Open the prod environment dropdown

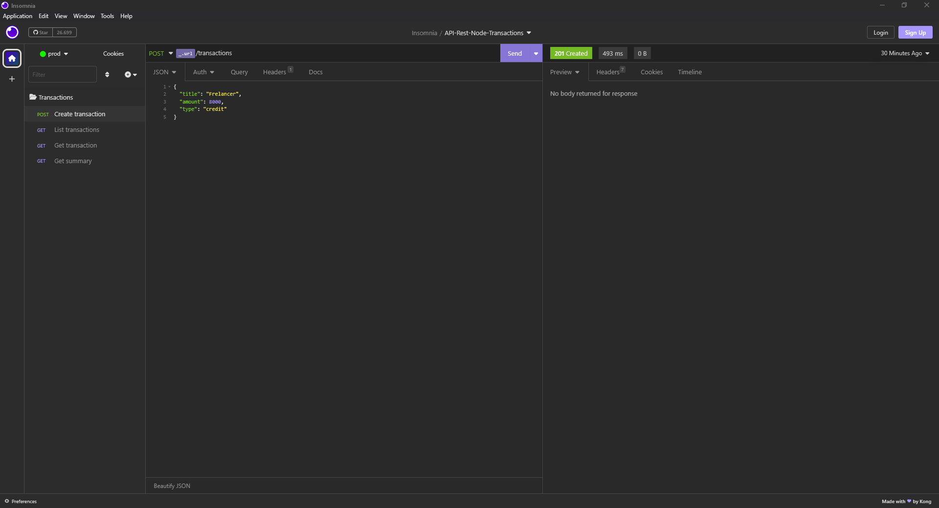(x=54, y=54)
